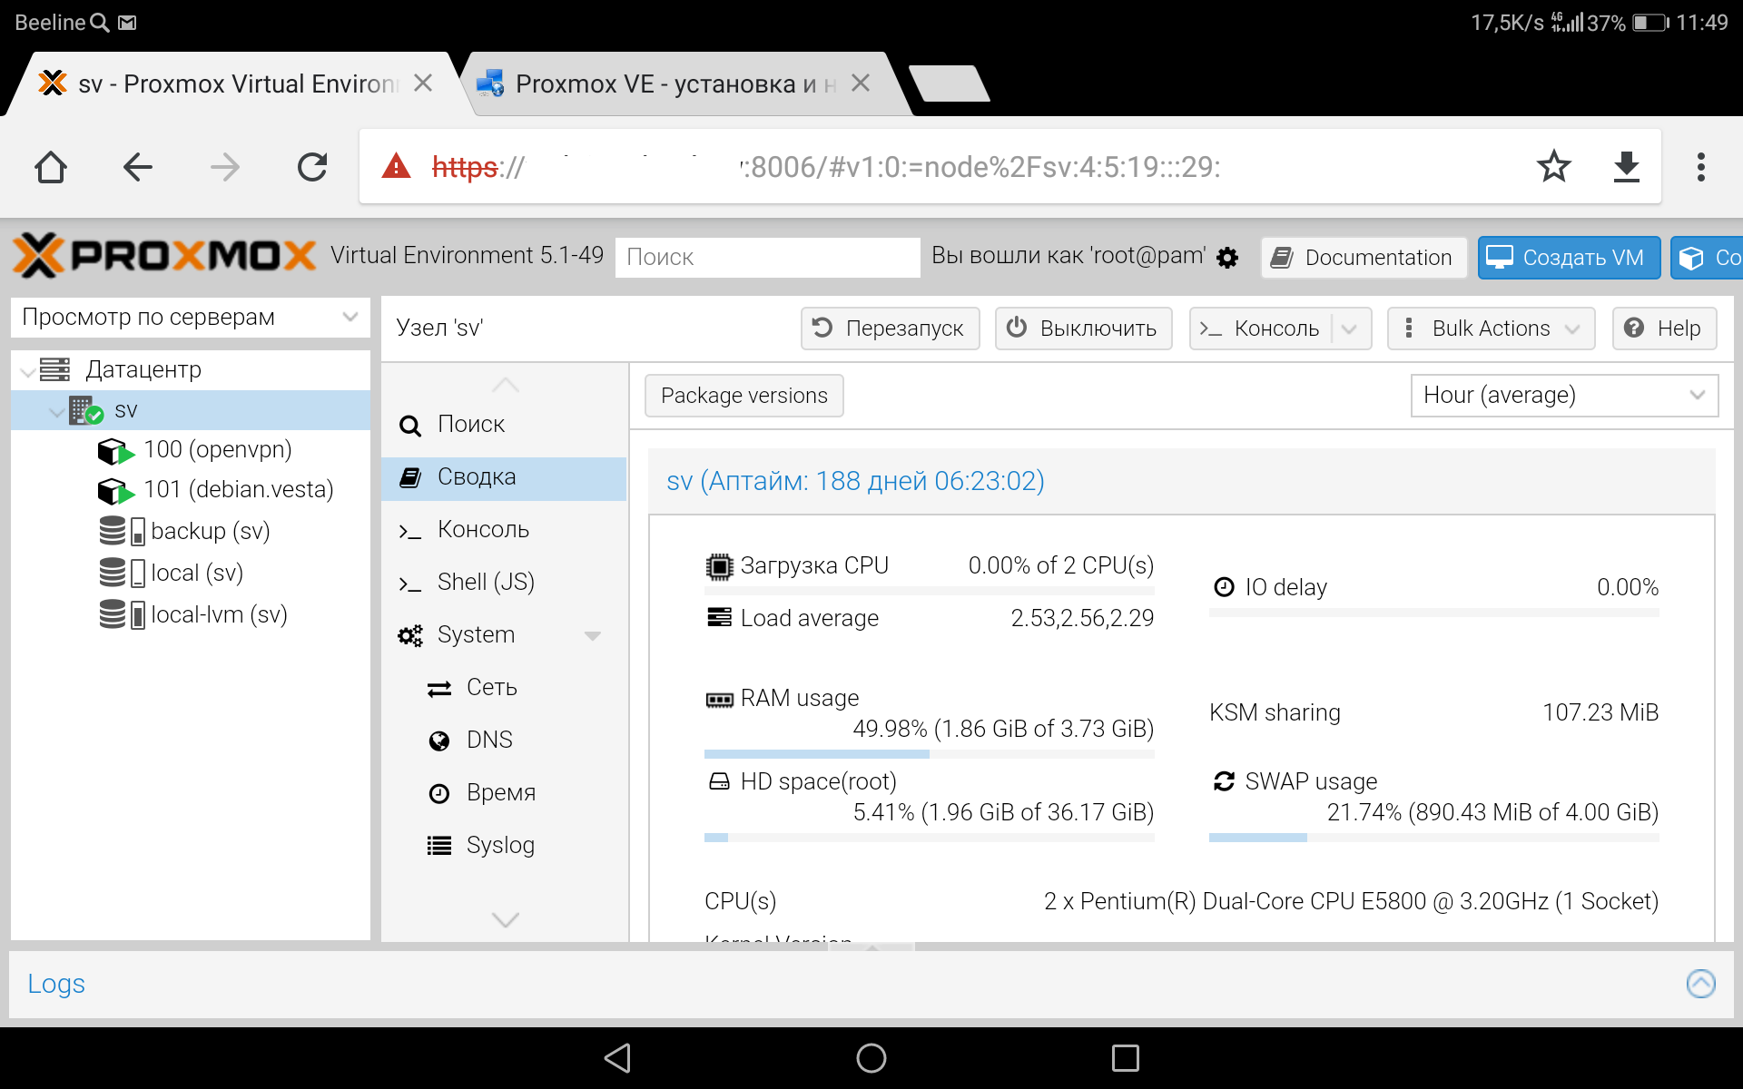Click the SWAP usage progress bar
Viewport: 1743px width, 1089px height.
tap(1433, 838)
